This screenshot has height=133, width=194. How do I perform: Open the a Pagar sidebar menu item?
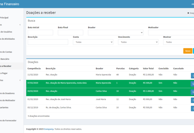[x=4, y=73]
